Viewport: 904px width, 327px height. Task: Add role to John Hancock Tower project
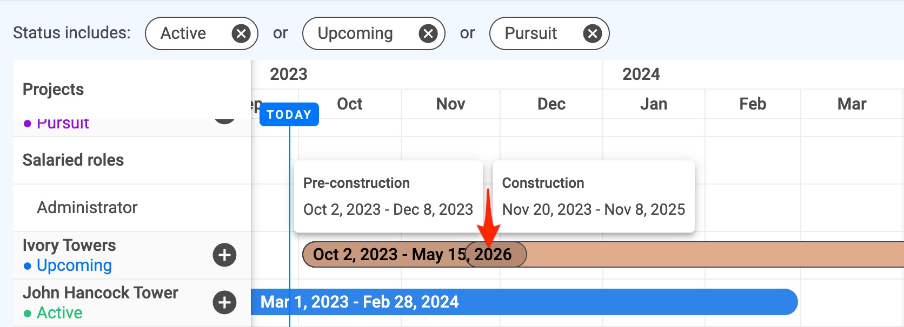click(224, 303)
